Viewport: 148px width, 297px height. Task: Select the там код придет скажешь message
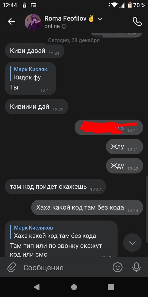(55, 186)
